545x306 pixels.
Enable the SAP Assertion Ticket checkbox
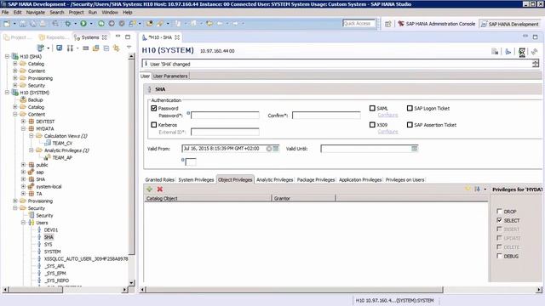(410, 125)
